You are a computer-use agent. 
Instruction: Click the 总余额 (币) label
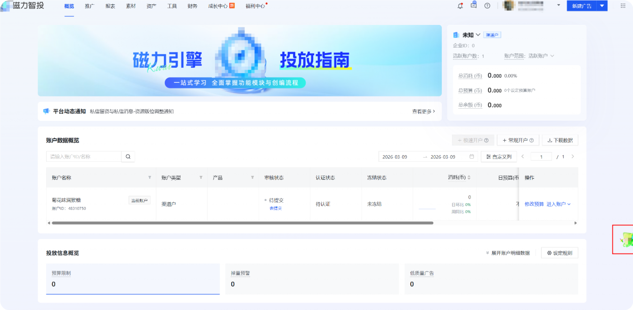click(470, 105)
